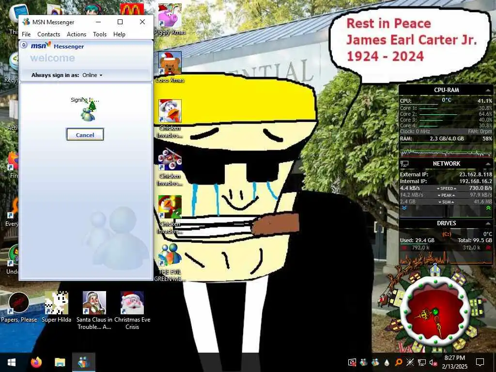
Task: Open the Actions menu in MSN Messenger
Action: coord(76,34)
